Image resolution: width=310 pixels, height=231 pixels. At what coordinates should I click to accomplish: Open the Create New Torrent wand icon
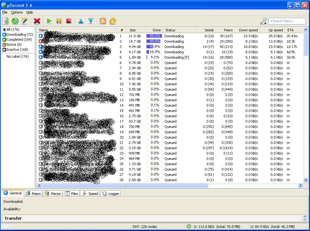coord(25,21)
